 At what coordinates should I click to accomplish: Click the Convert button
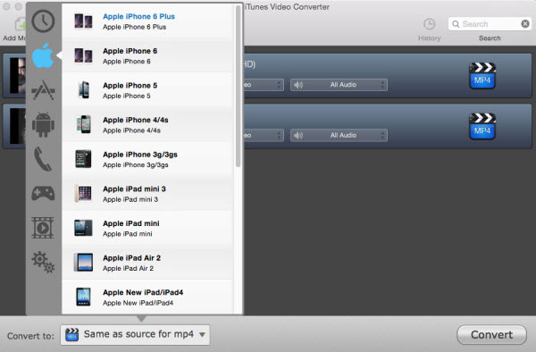[x=491, y=334]
